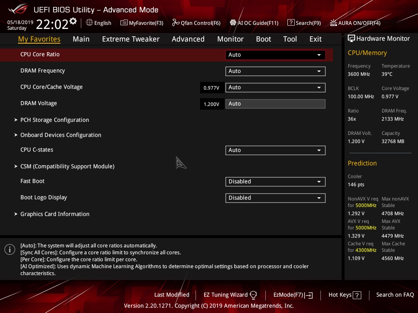Launch EZ Tuning Wizard
Screen dimensions: 418x313
[x=230, y=295]
